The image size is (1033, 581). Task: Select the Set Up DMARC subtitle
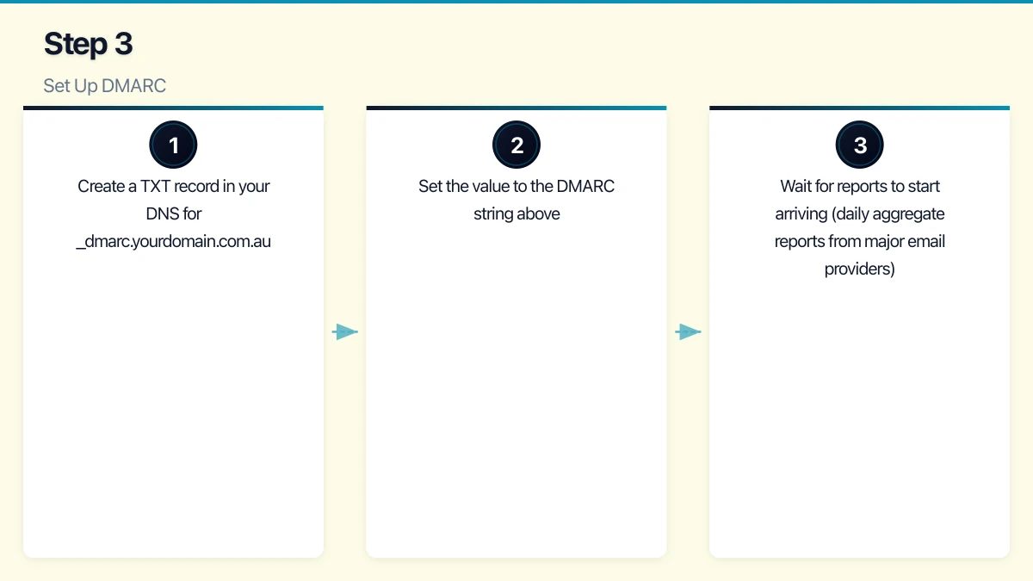coord(103,85)
